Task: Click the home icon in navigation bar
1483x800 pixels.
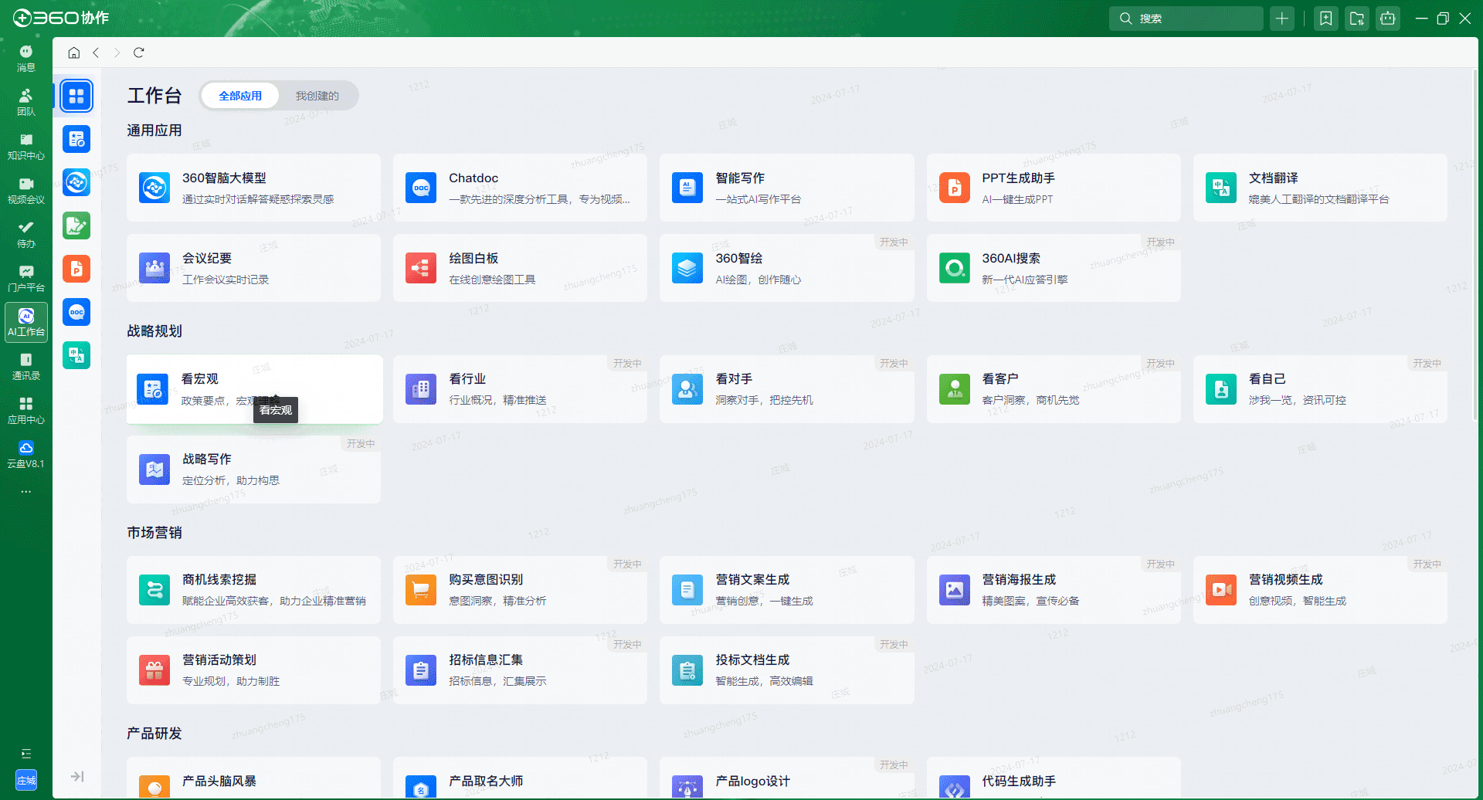Action: (x=74, y=53)
